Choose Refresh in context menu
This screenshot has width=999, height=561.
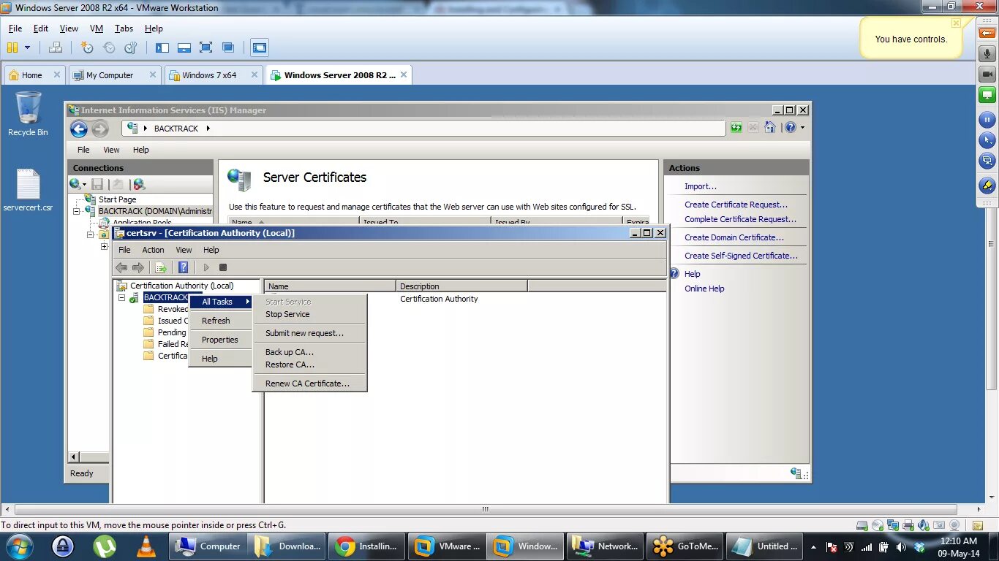(x=220, y=321)
